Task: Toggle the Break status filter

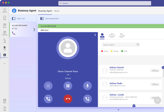Action: (115, 51)
